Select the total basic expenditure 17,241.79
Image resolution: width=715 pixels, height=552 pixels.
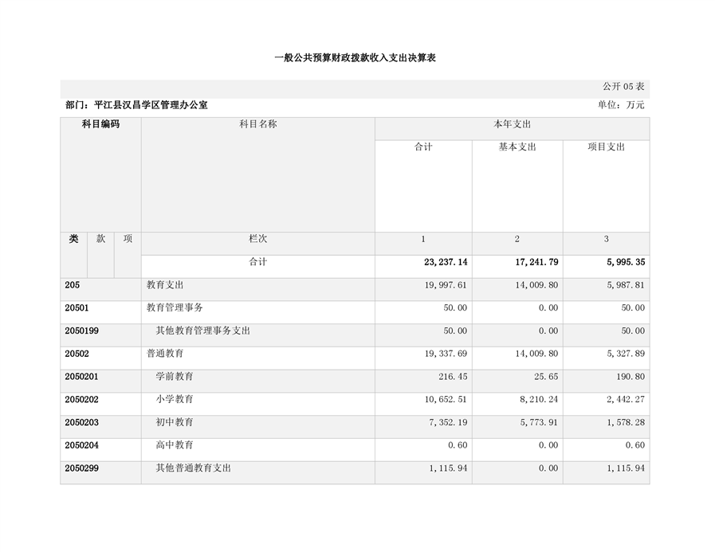click(x=536, y=262)
